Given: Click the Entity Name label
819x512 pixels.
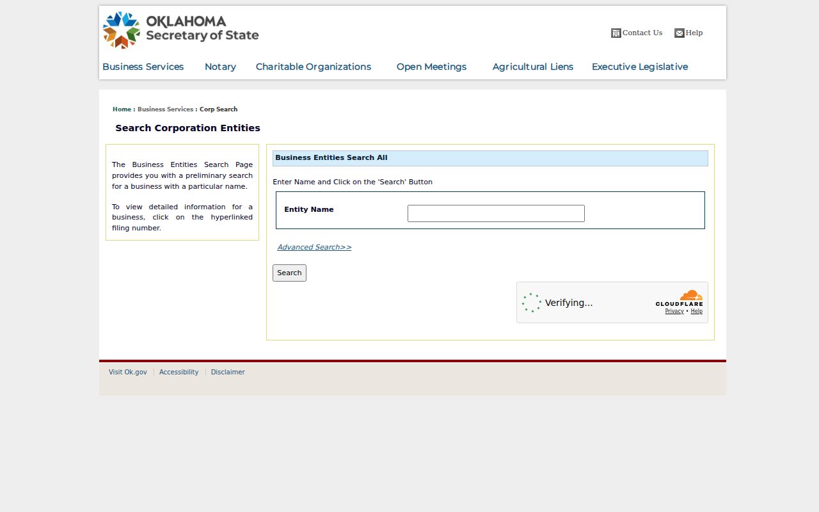Looking at the screenshot, I should (x=309, y=209).
